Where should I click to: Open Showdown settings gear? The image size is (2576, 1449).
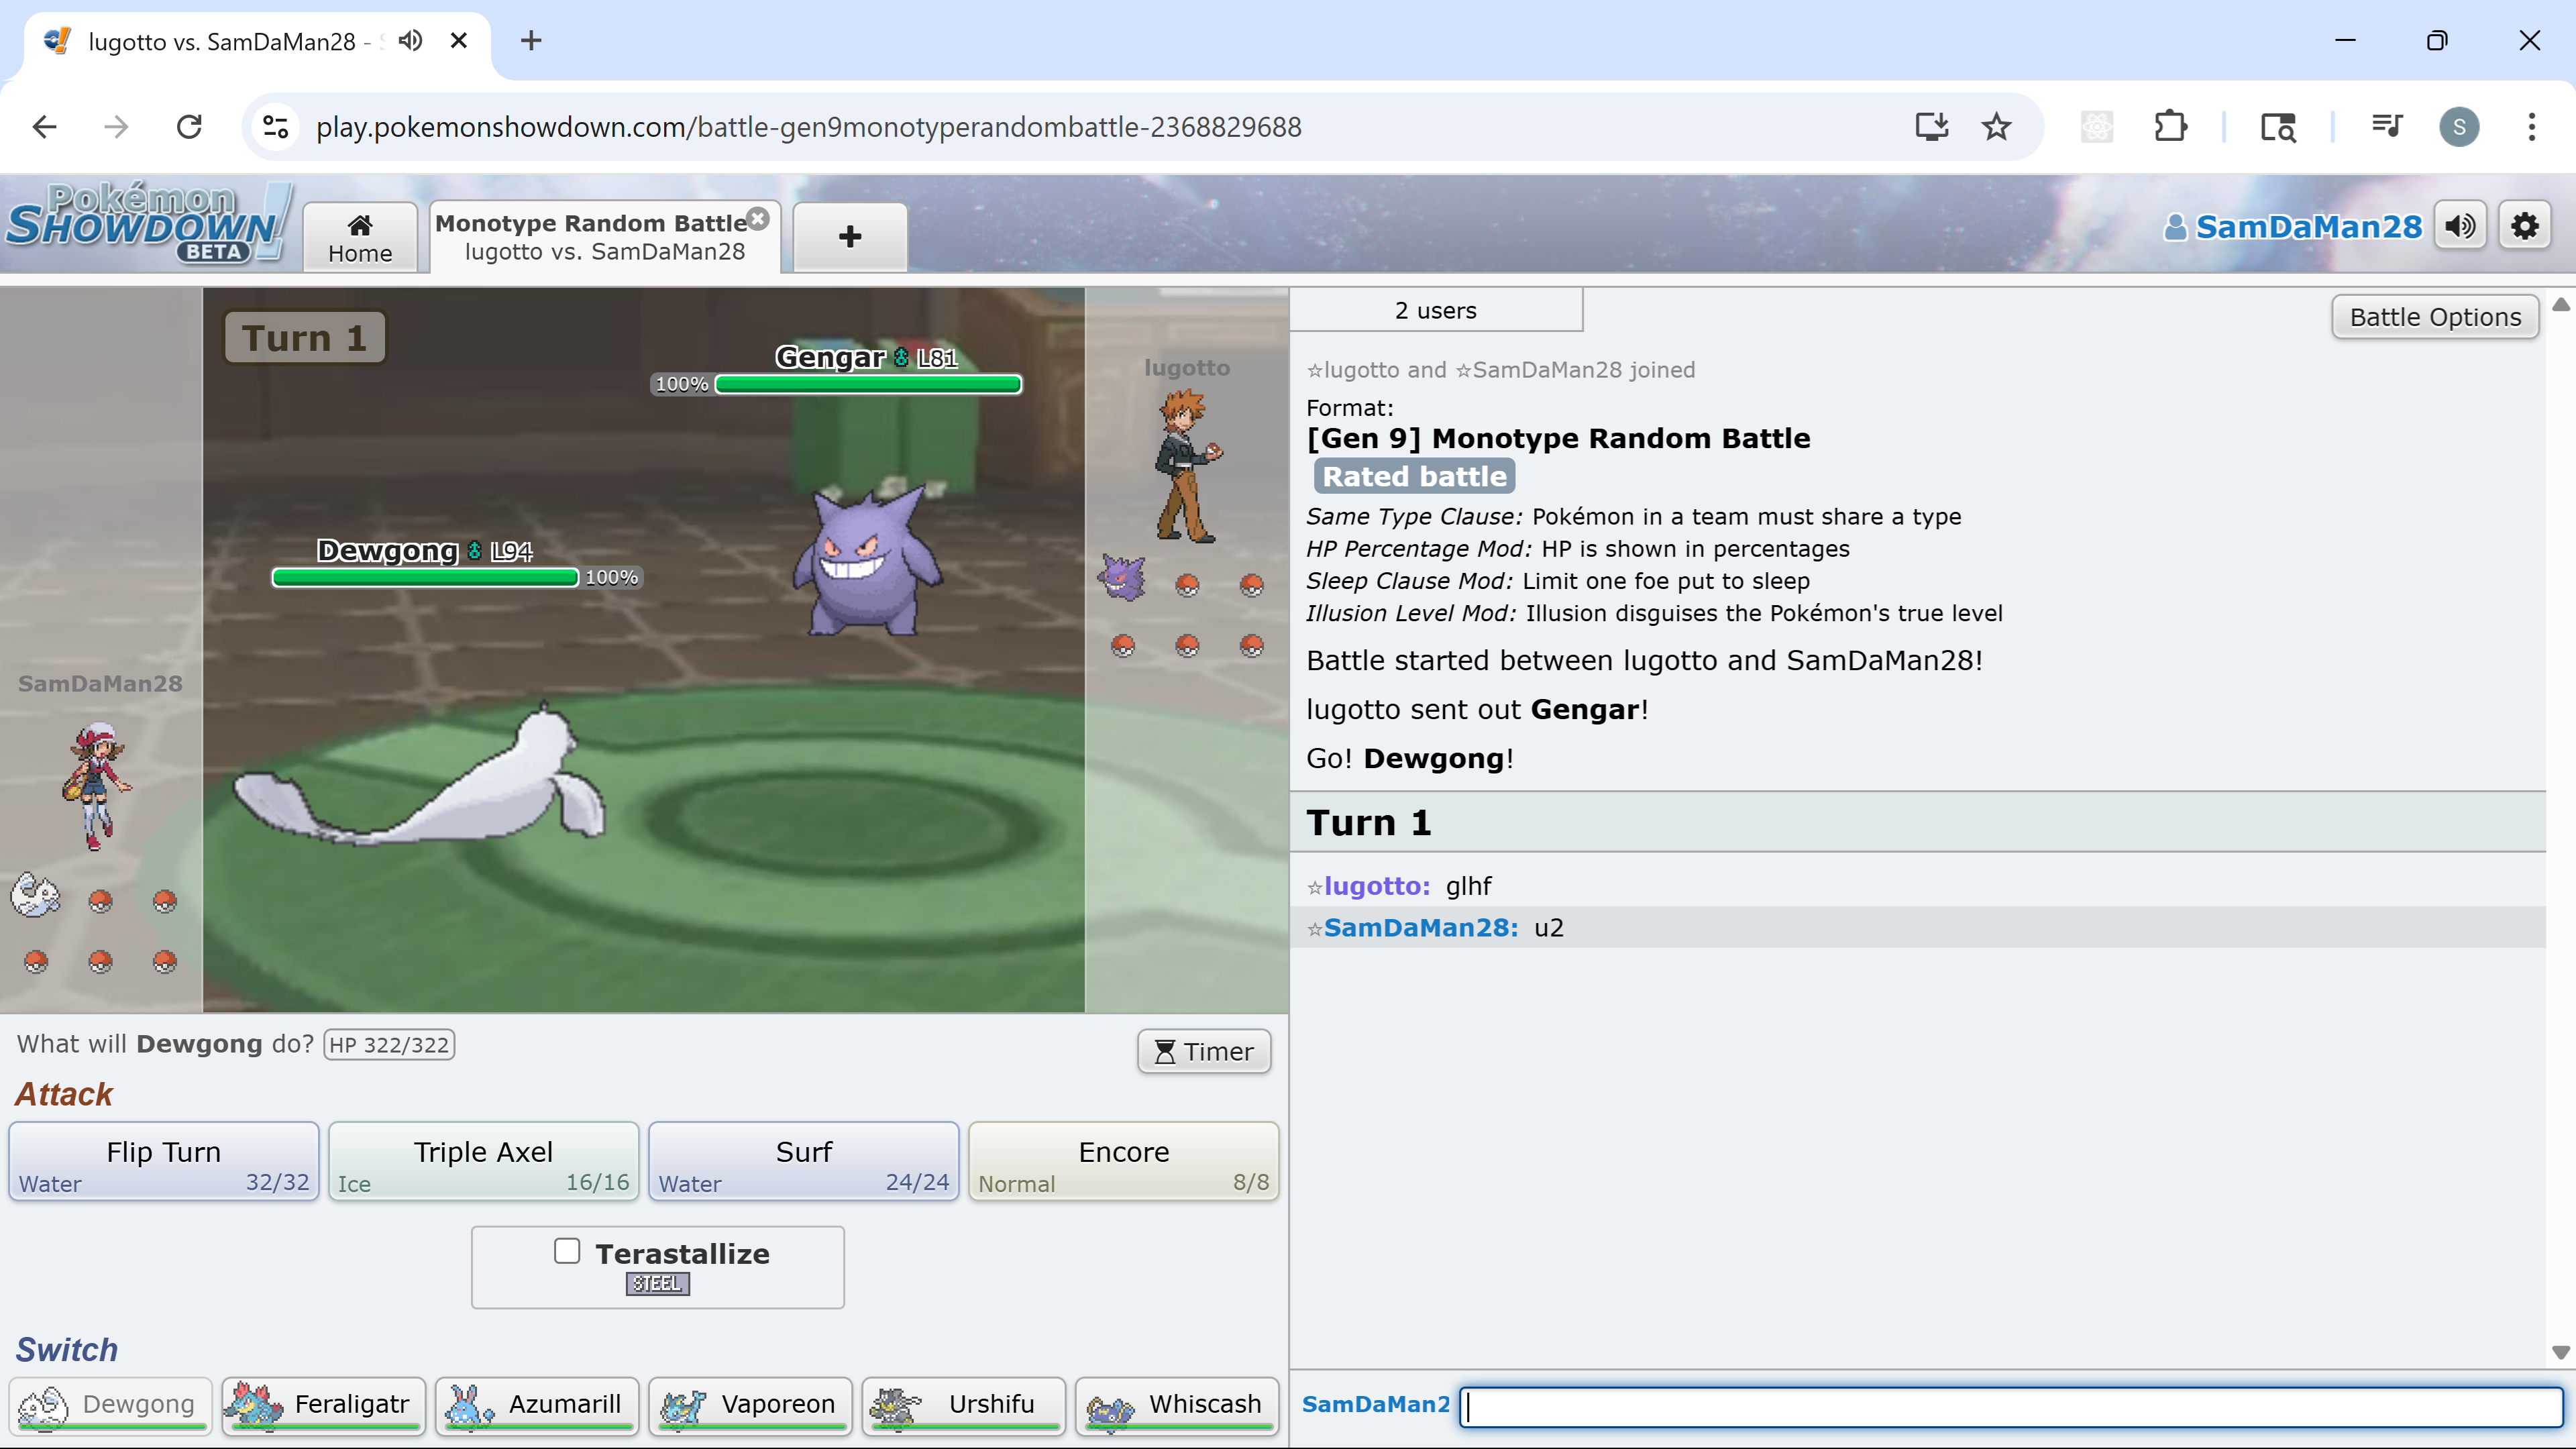(x=2525, y=227)
